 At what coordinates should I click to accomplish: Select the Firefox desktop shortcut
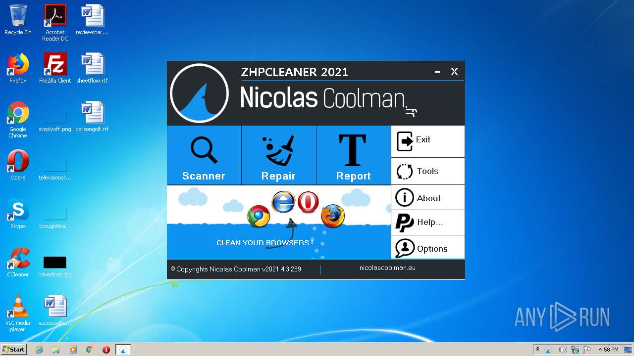click(x=18, y=68)
